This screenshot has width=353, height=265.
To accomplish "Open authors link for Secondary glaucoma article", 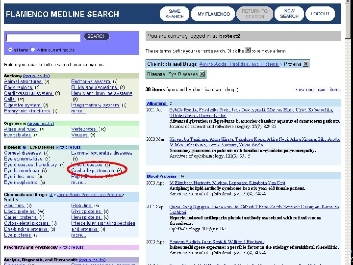I will pos(254,142).
